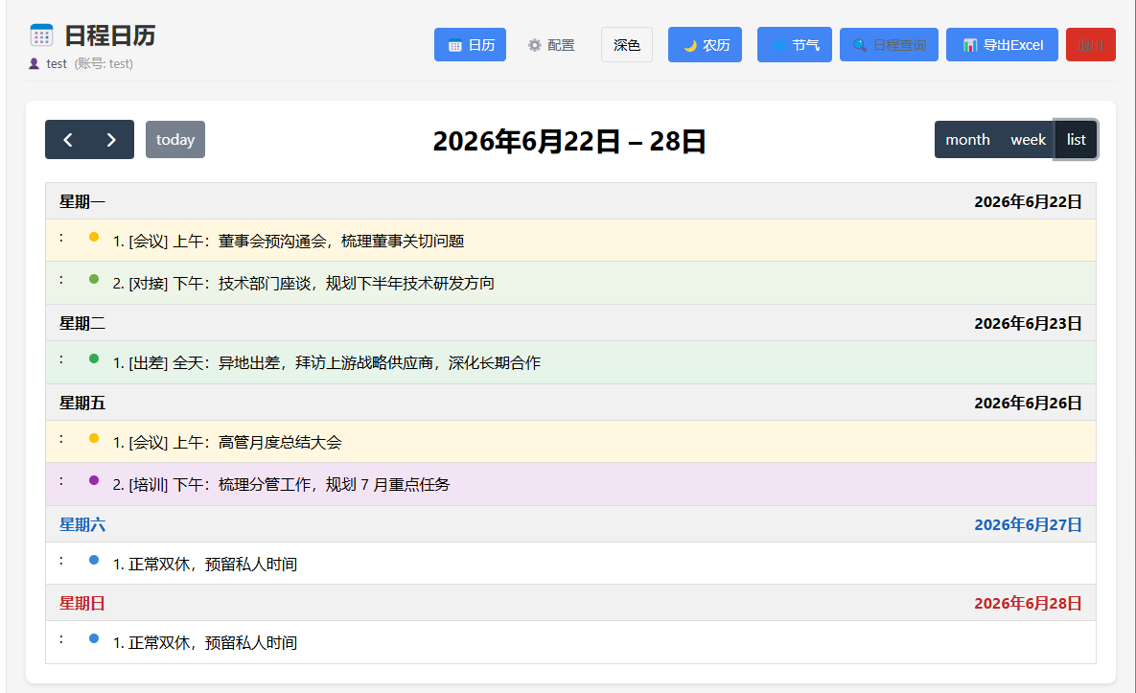This screenshot has width=1136, height=693.
Task: Go to the previous week arrow
Action: [67, 140]
